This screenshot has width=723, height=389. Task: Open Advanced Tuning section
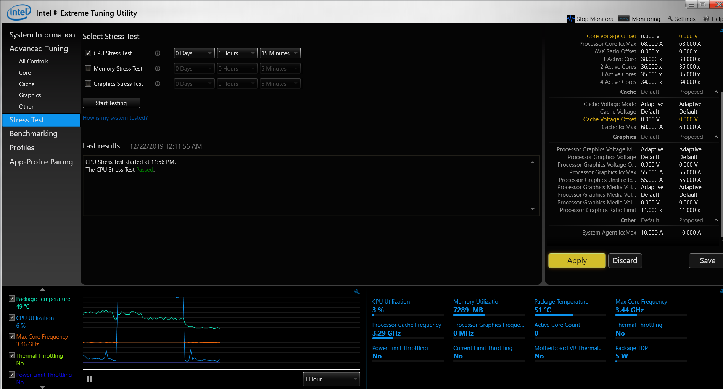coord(39,48)
